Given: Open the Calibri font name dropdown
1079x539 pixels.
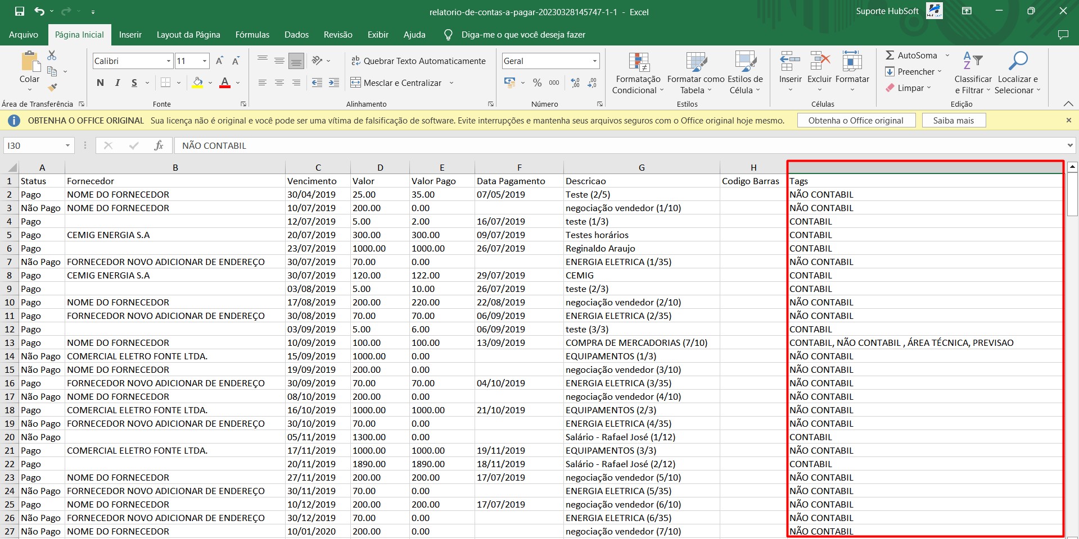Looking at the screenshot, I should click(x=168, y=61).
